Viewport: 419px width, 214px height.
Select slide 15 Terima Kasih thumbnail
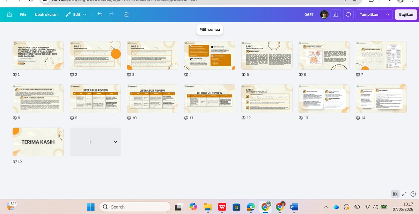click(x=38, y=142)
